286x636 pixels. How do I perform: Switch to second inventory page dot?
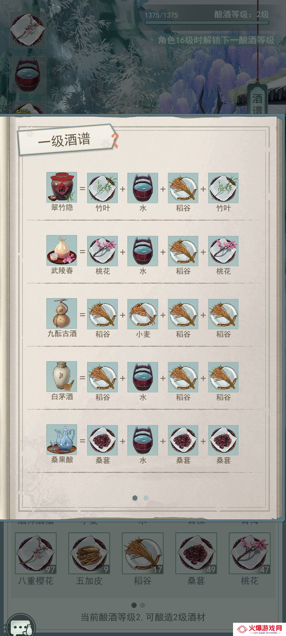(142, 605)
